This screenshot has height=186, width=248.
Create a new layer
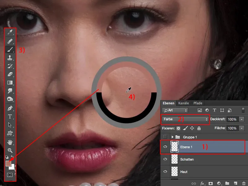click(x=236, y=183)
